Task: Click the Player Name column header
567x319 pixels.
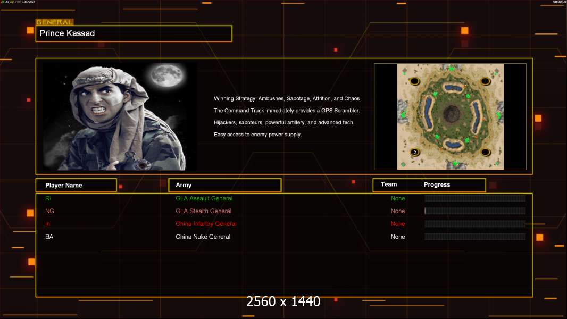Action: coord(76,186)
